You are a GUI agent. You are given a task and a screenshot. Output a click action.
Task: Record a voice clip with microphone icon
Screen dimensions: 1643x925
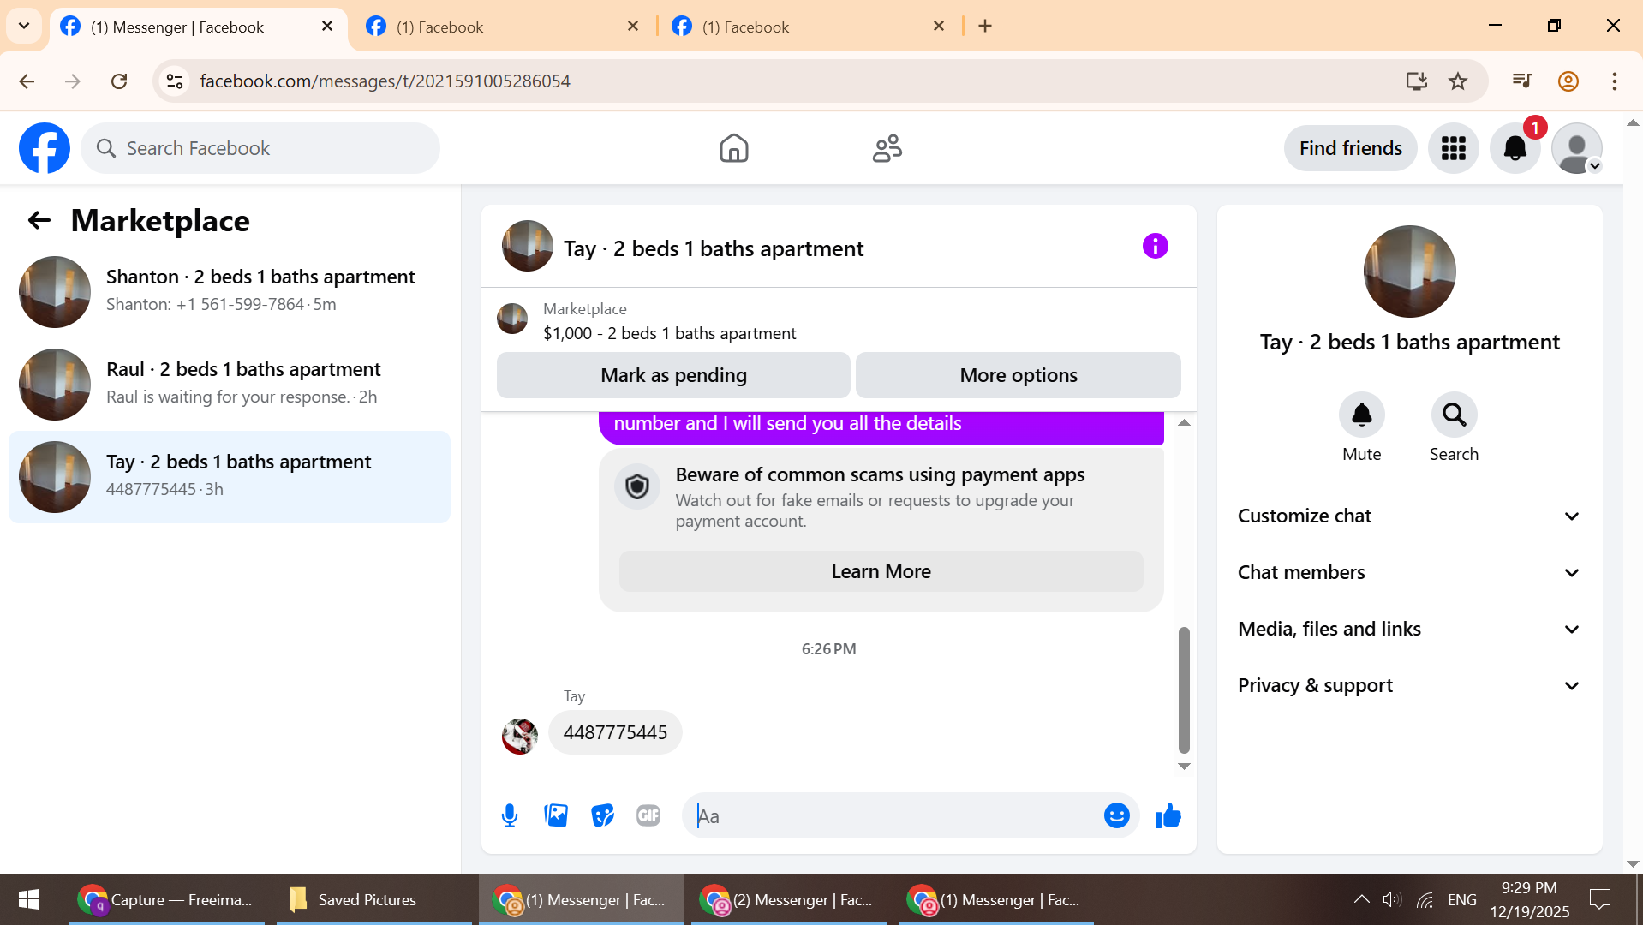coord(510,816)
